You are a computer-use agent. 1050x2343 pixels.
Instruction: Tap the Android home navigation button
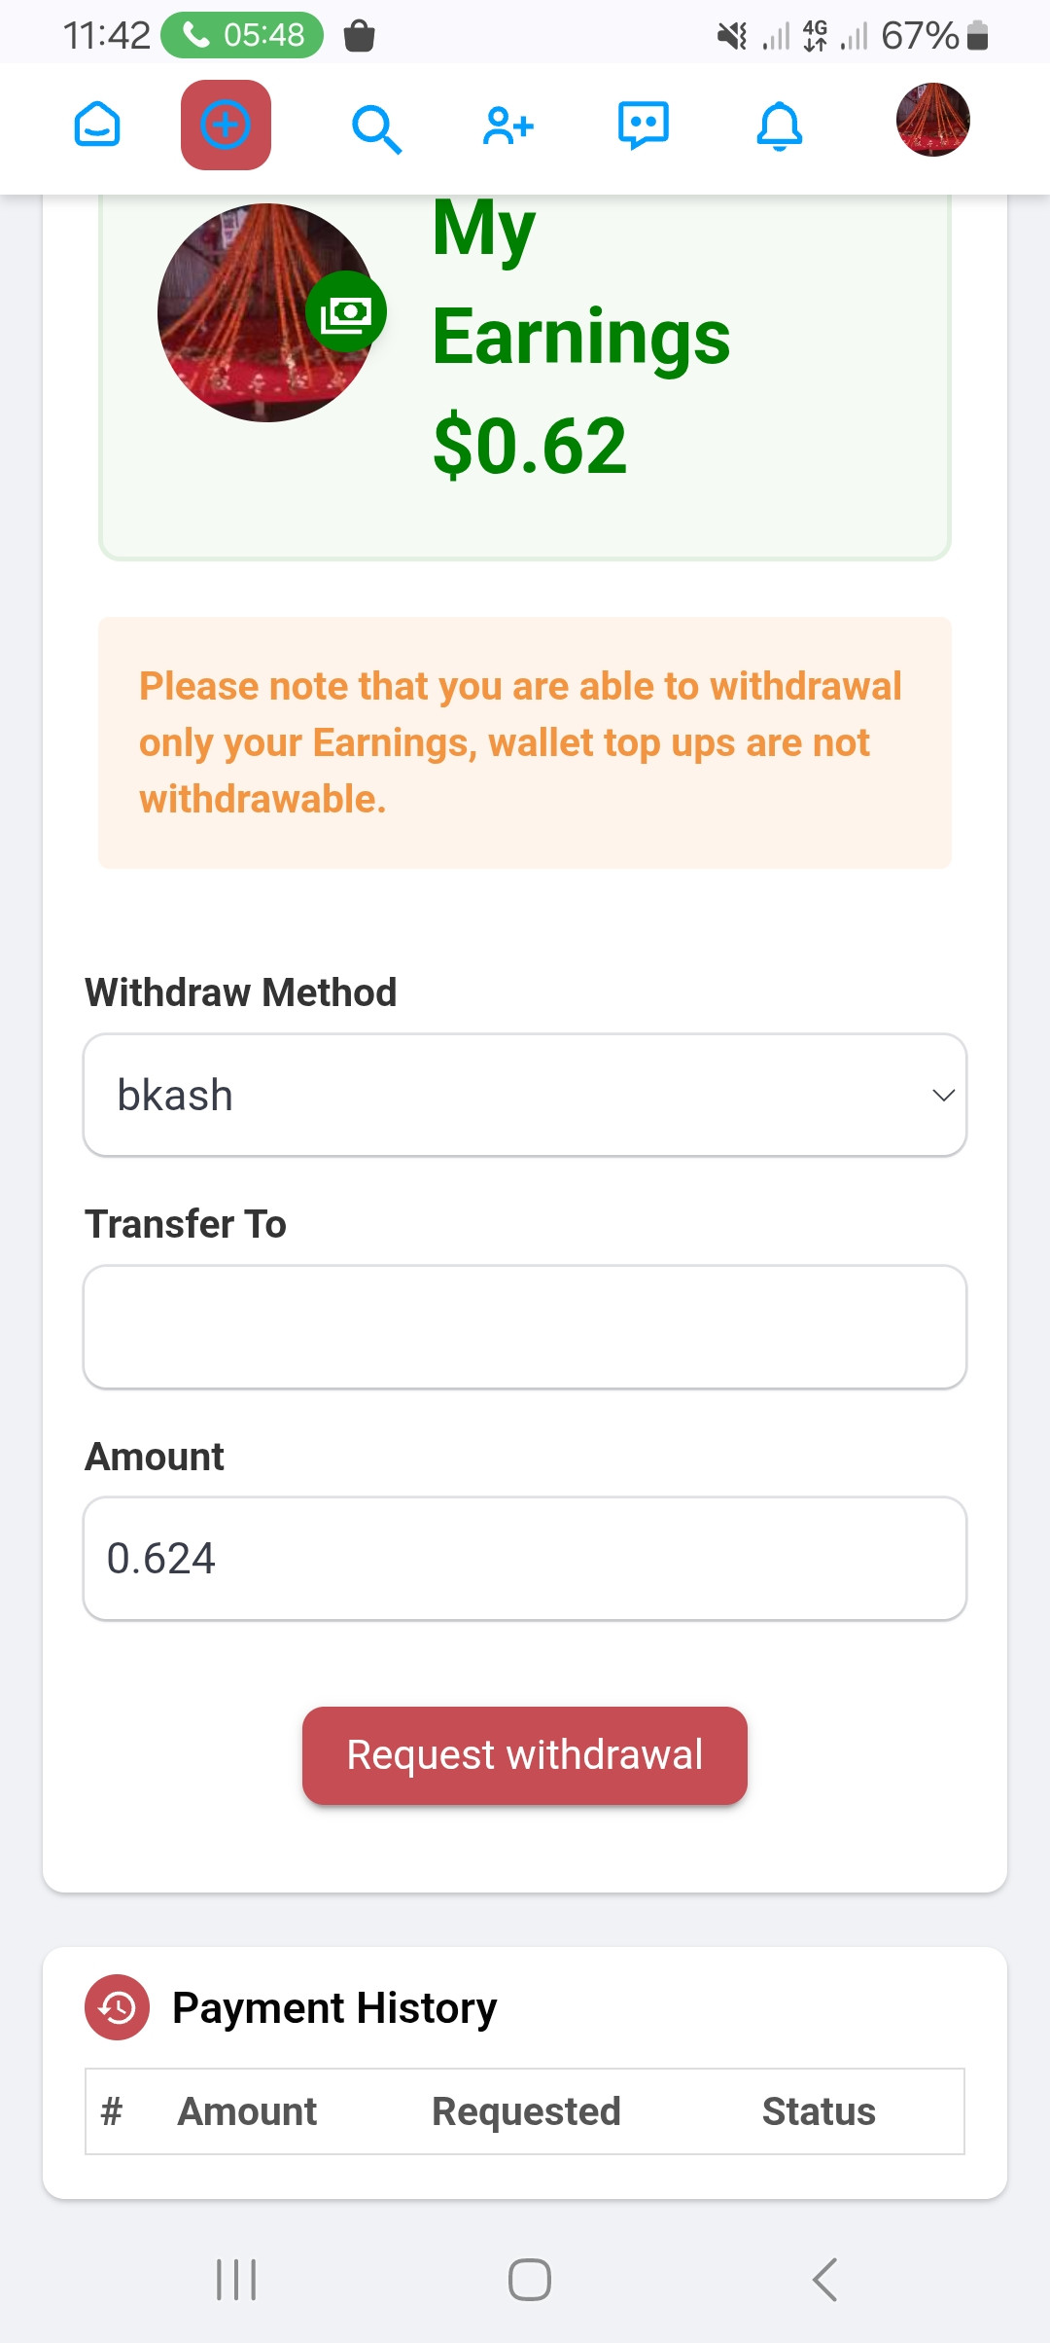(530, 2280)
